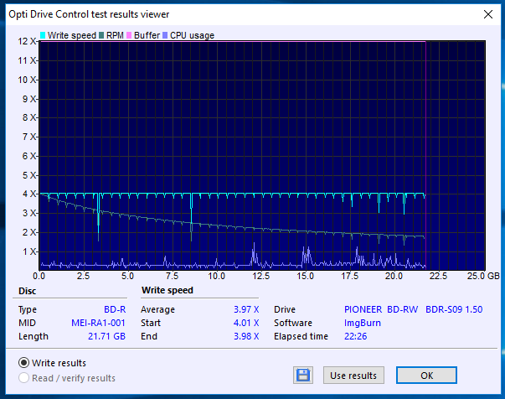The width and height of the screenshot is (505, 399).
Task: Click the Elapsed time label
Action: coord(301,336)
